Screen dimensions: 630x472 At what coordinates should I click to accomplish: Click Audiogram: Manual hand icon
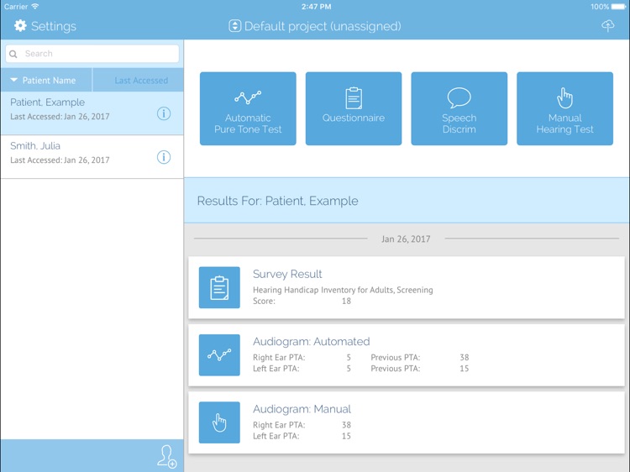pyautogui.click(x=219, y=422)
